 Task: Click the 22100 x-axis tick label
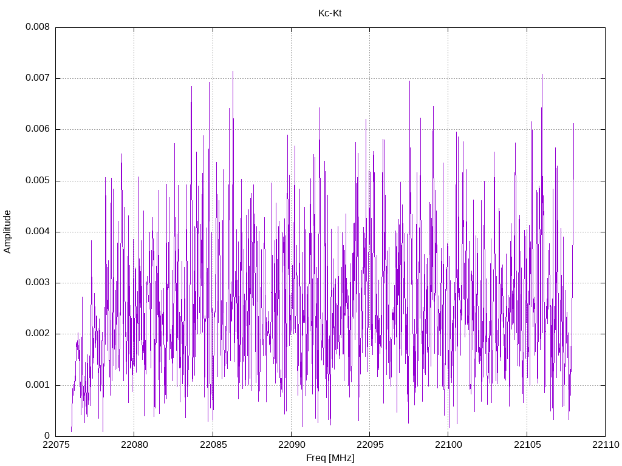[448, 445]
